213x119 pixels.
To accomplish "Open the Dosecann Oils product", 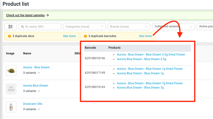I will tap(33, 104).
